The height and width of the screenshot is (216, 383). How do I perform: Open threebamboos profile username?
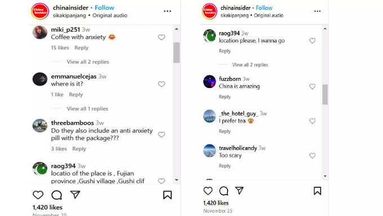(72, 123)
